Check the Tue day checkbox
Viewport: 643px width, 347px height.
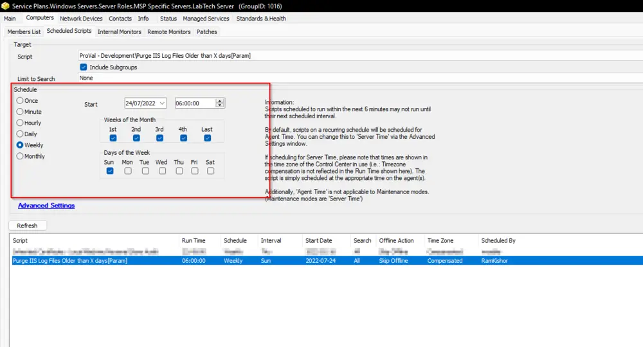(145, 171)
